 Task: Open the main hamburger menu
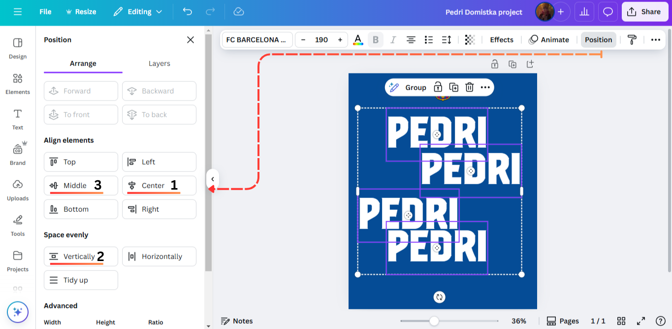[x=18, y=12]
